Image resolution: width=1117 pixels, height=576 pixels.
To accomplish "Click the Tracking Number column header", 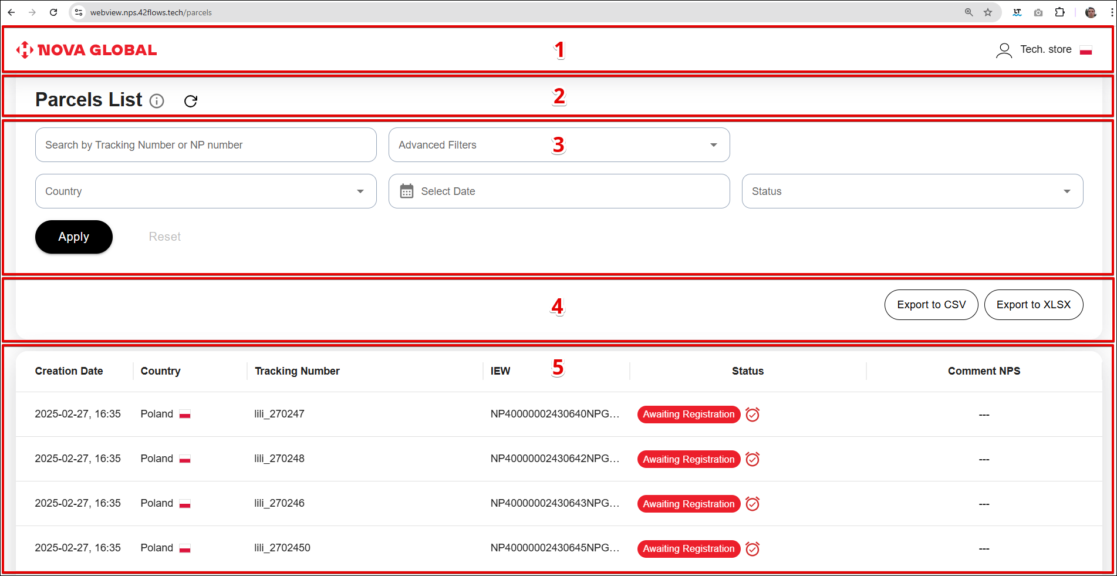I will pyautogui.click(x=297, y=371).
